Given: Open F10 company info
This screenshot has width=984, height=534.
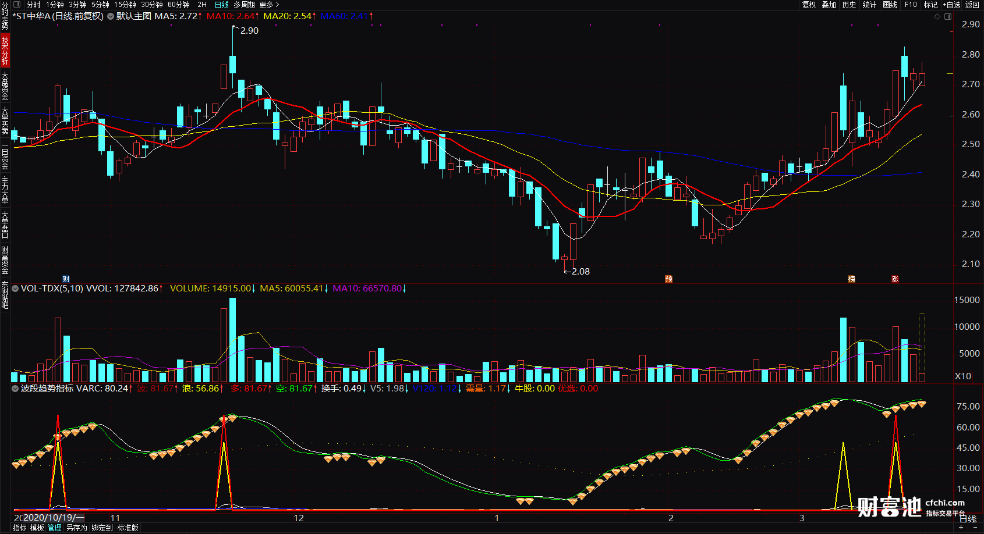Looking at the screenshot, I should pos(911,5).
